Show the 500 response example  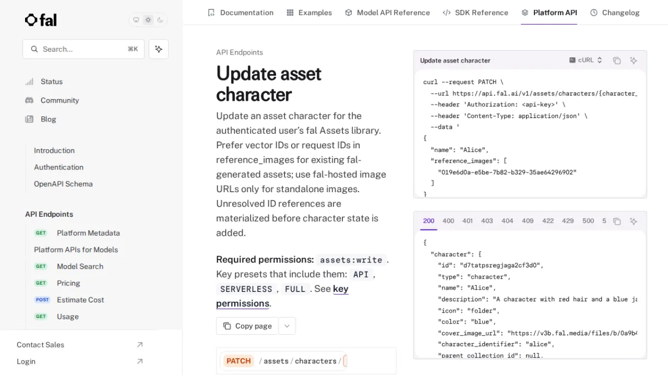pos(588,221)
